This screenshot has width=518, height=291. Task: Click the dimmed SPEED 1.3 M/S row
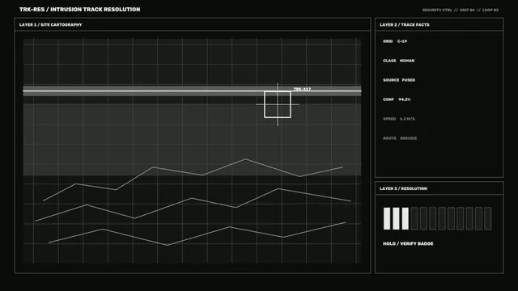coord(399,119)
